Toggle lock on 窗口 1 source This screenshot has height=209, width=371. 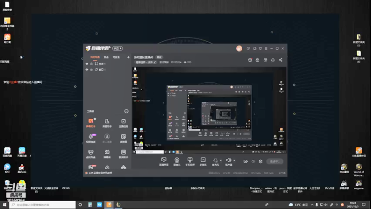pos(91,70)
